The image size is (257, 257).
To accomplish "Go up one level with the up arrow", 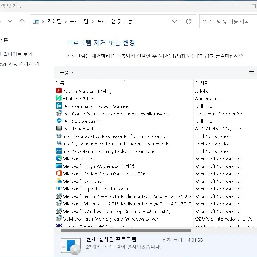I will coord(22,21).
